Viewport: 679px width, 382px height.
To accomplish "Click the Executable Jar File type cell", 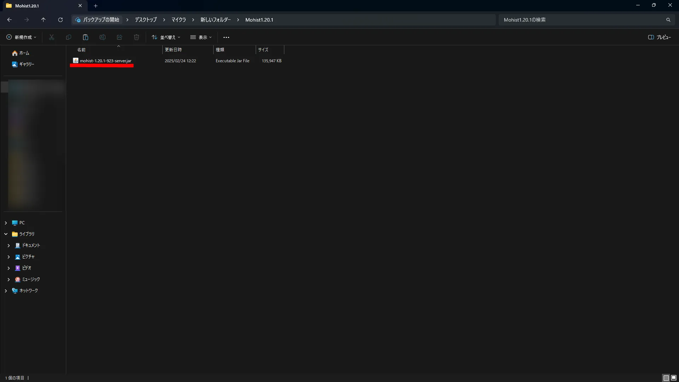I will click(232, 61).
